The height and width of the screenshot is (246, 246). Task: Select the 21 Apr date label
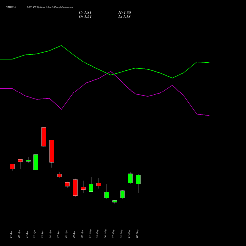point(27,234)
